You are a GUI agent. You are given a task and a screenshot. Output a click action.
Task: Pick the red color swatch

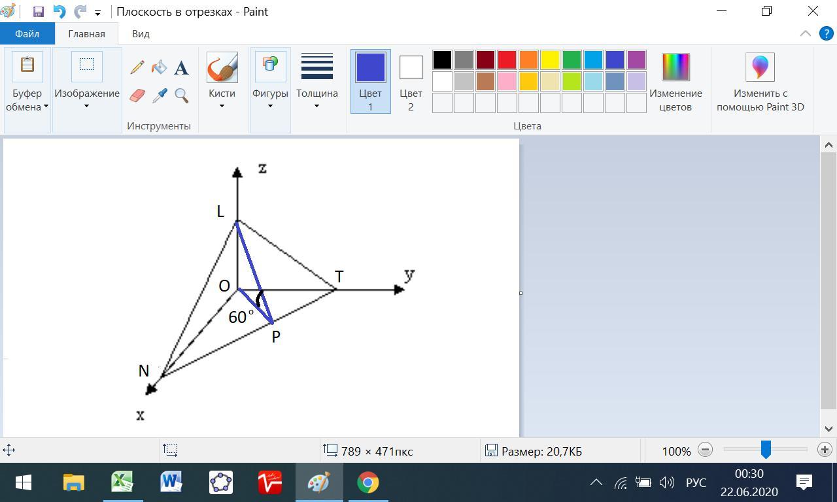[507, 59]
